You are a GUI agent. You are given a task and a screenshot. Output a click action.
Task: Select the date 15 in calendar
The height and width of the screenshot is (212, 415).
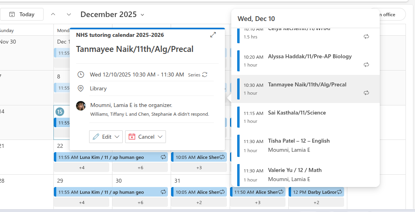60,112
